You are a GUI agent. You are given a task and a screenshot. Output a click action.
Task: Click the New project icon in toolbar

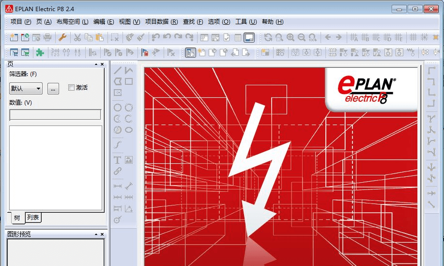pos(14,37)
